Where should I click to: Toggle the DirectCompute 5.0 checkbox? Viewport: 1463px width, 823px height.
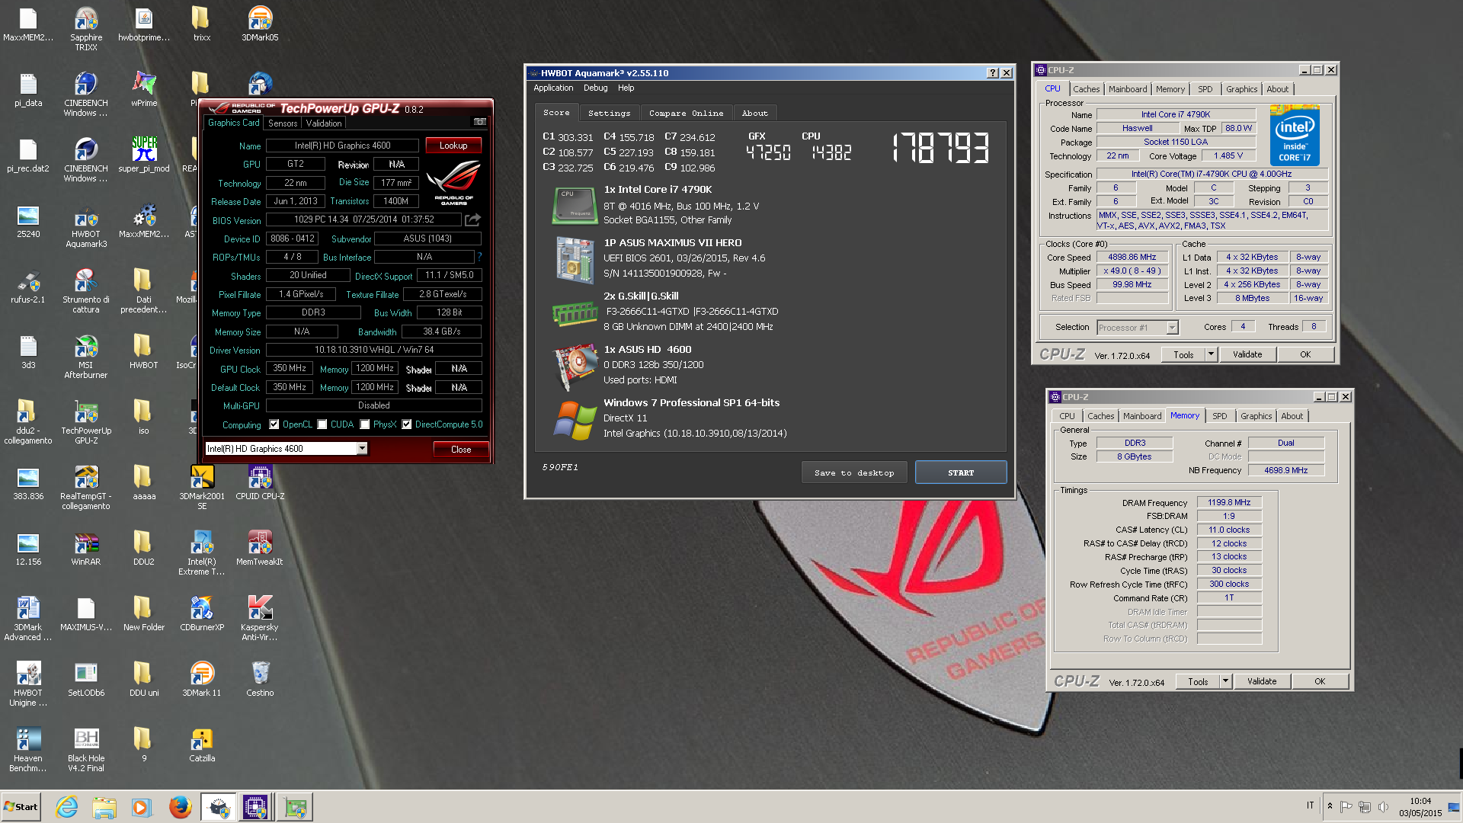click(407, 424)
